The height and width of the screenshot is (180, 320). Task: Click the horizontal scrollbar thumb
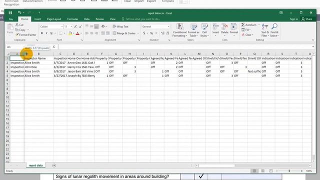[216, 165]
